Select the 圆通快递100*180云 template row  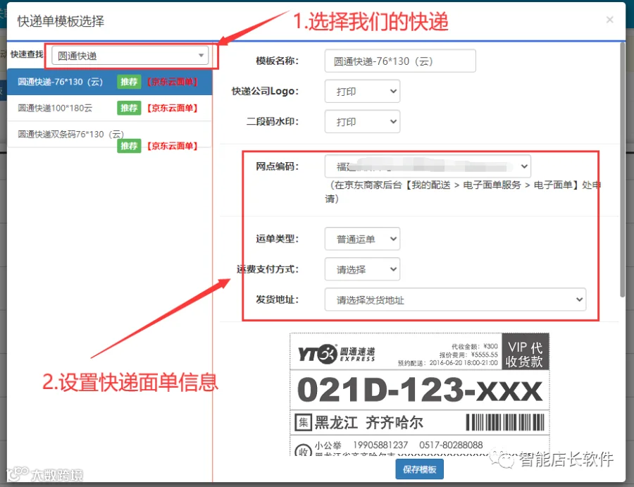(110, 108)
